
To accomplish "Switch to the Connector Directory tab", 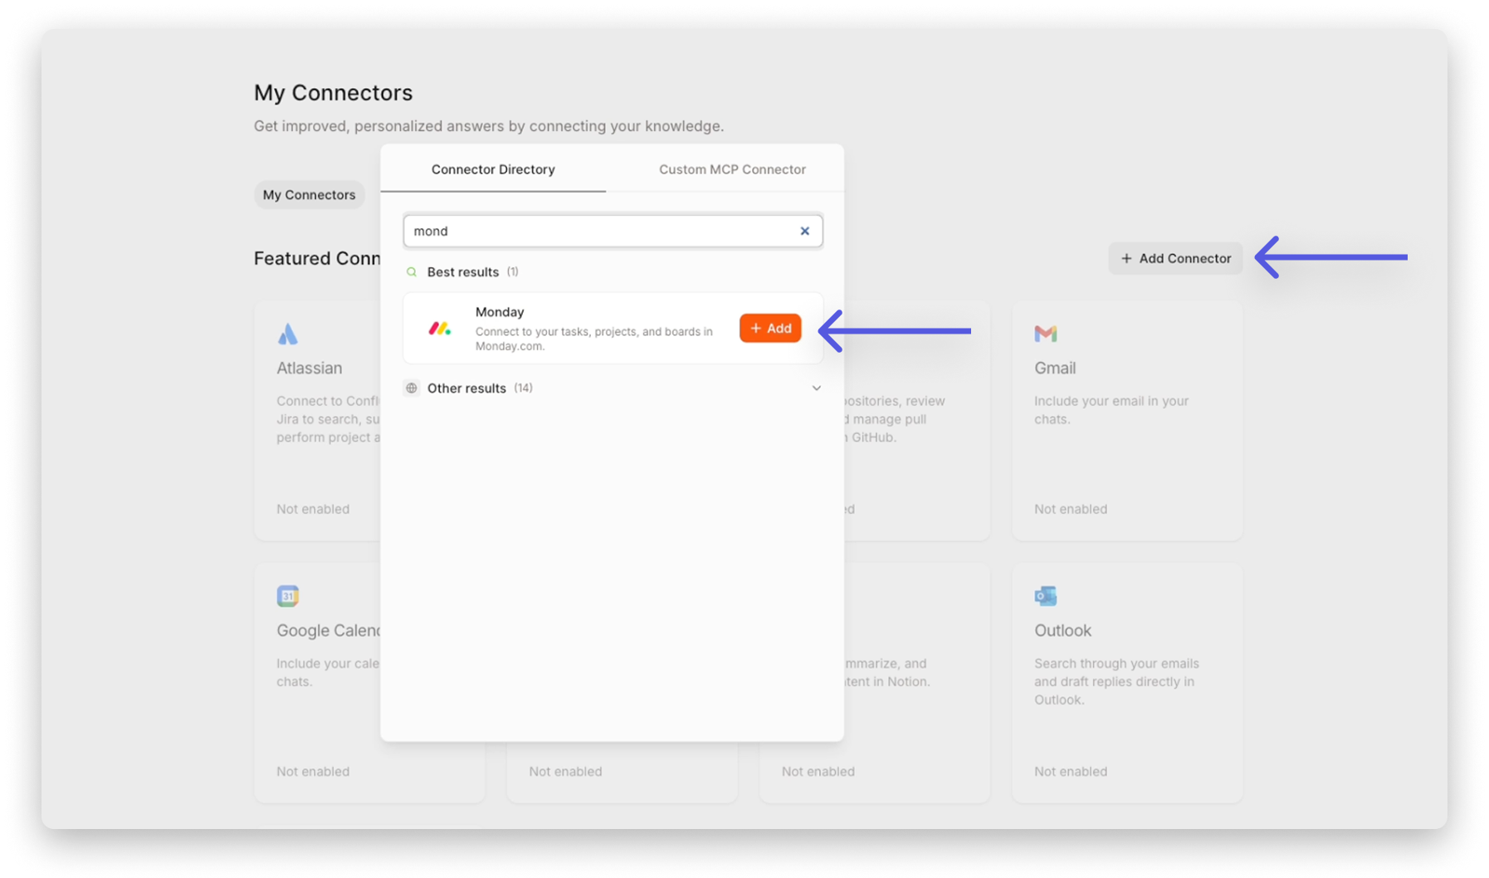I will click(x=493, y=169).
